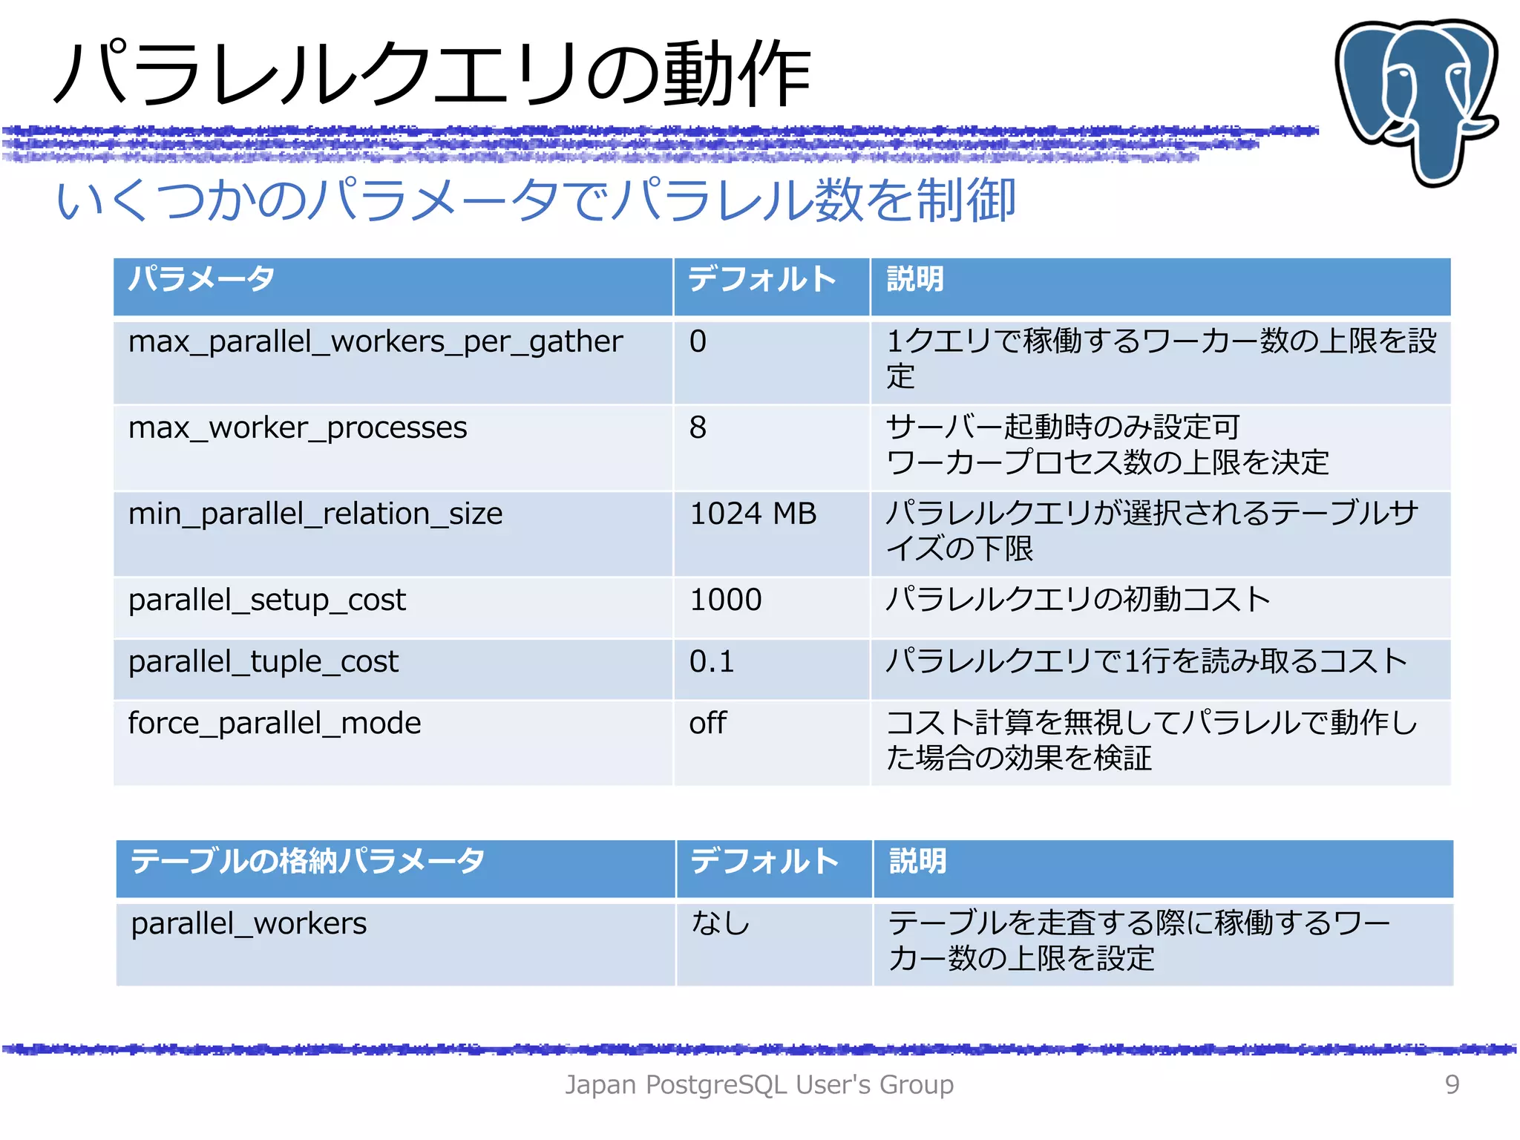Select force_parallel_mode cell

pyautogui.click(x=393, y=743)
